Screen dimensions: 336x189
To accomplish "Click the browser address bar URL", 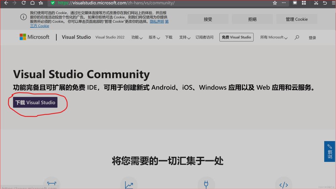I will point(116,3).
